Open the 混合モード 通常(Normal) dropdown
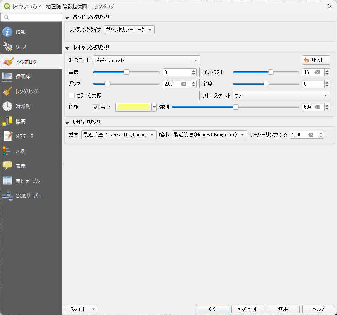This screenshot has height=315, width=337. click(x=146, y=60)
